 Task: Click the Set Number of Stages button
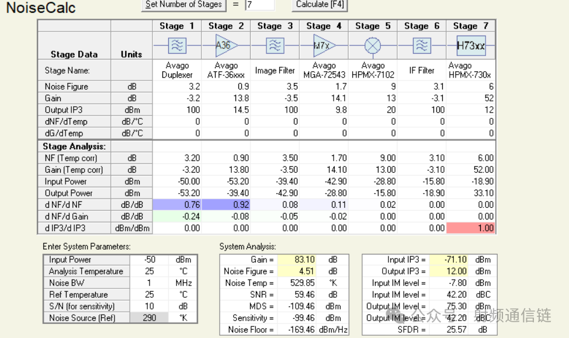pos(183,5)
